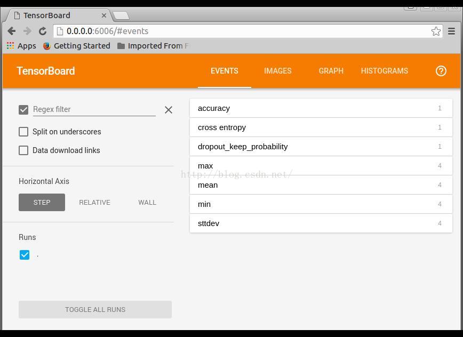Expand the dropout_keep_probability group
The image size is (463, 337).
[x=321, y=147]
